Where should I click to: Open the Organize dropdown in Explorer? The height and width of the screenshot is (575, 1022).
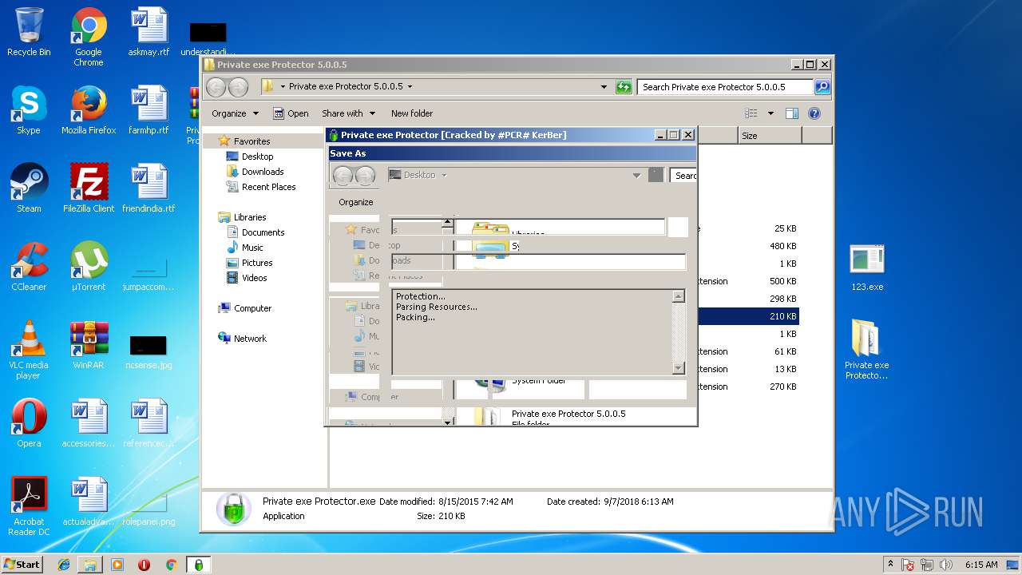(x=235, y=113)
